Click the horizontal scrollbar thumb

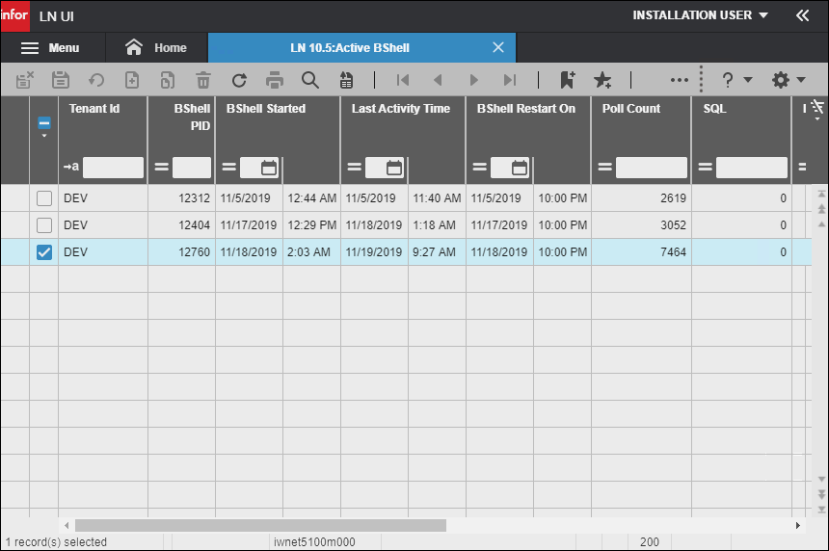point(260,525)
